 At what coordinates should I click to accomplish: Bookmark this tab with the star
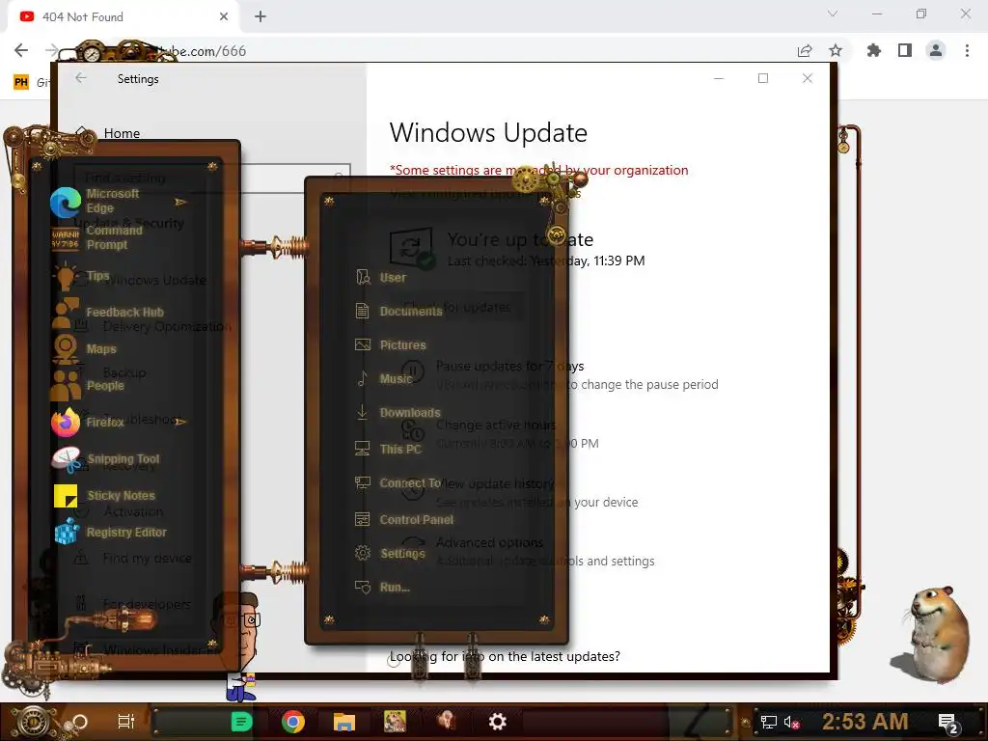pos(836,50)
